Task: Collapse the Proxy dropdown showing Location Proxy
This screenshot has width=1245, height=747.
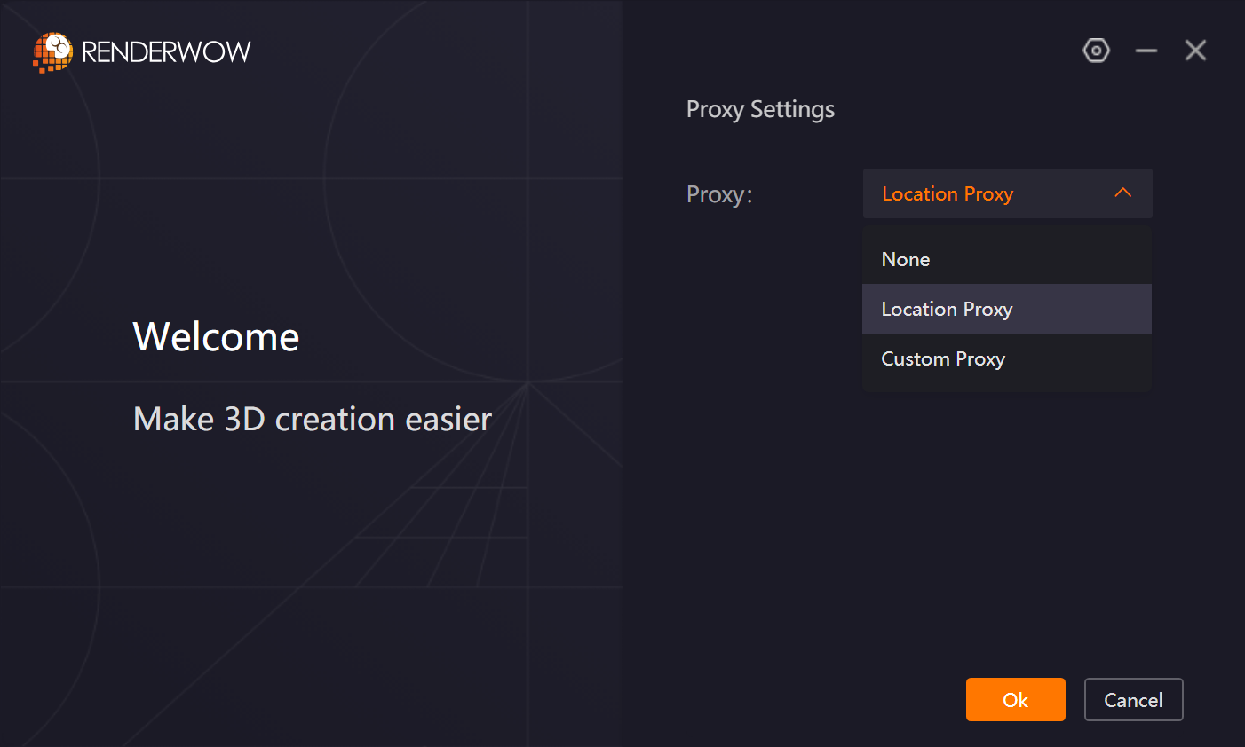Action: pyautogui.click(x=1008, y=193)
